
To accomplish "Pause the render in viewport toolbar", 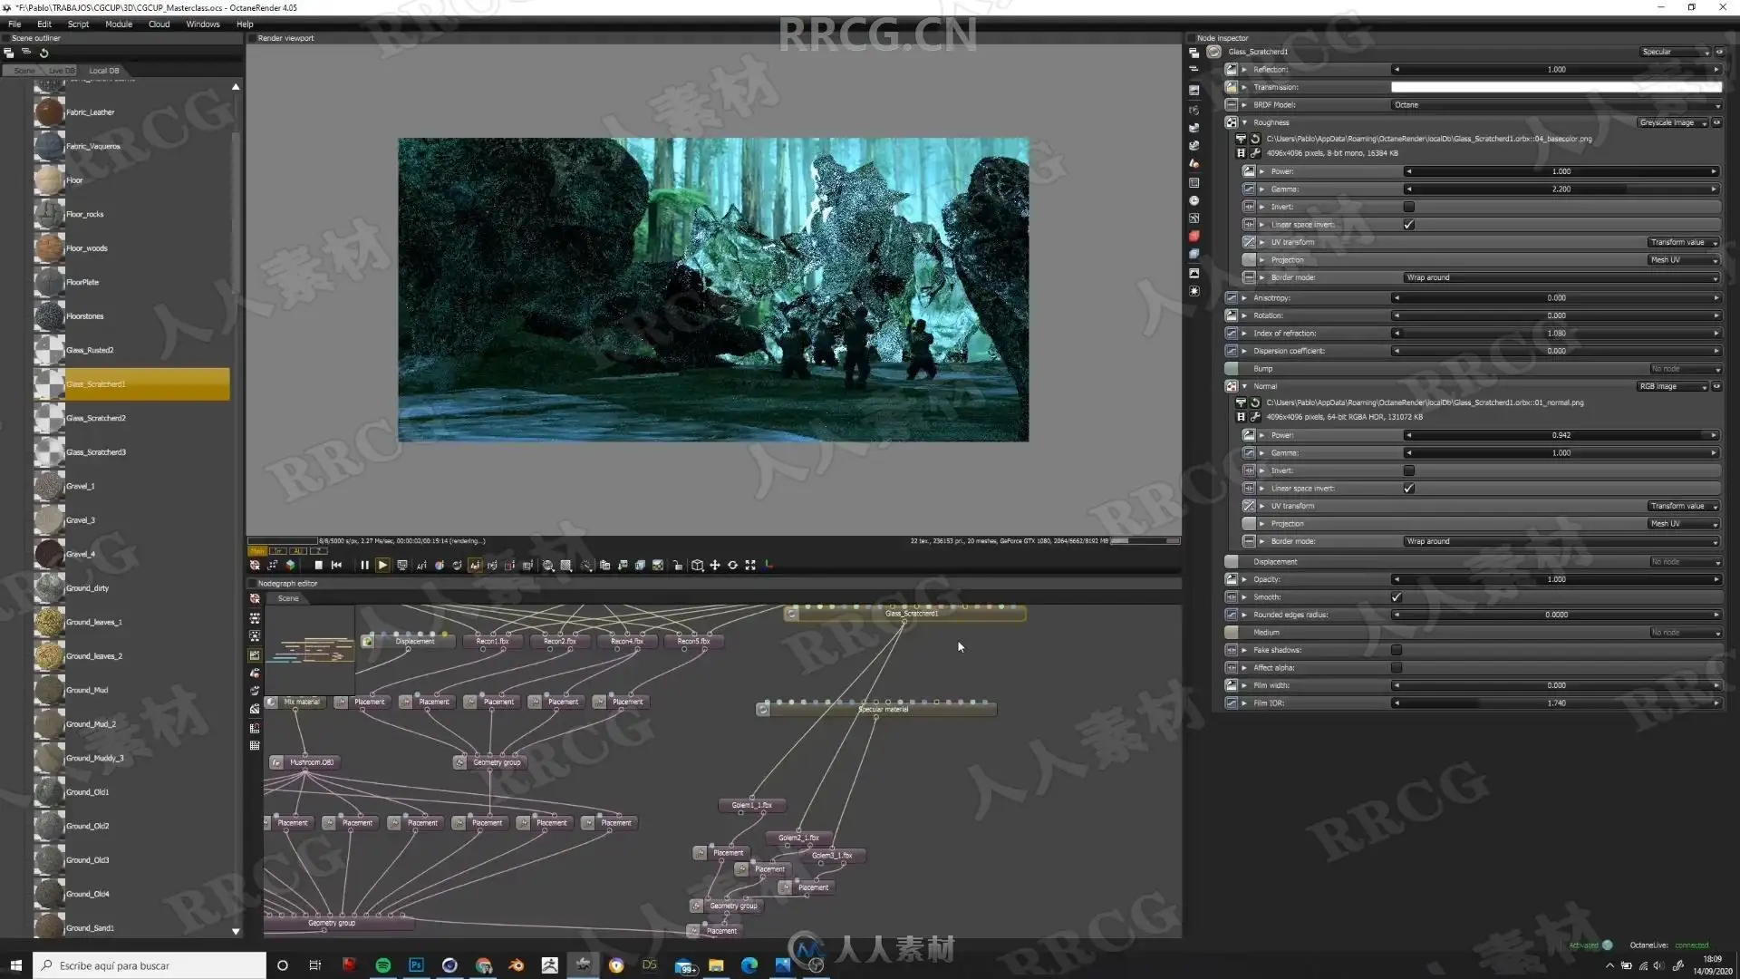I will point(364,565).
